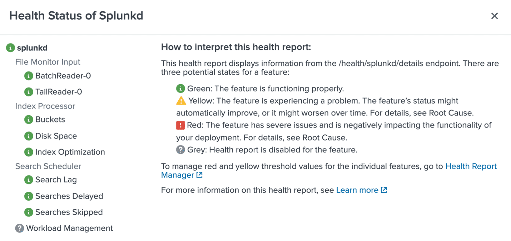
Task: Click the Disk Space status icon
Action: pyautogui.click(x=29, y=136)
